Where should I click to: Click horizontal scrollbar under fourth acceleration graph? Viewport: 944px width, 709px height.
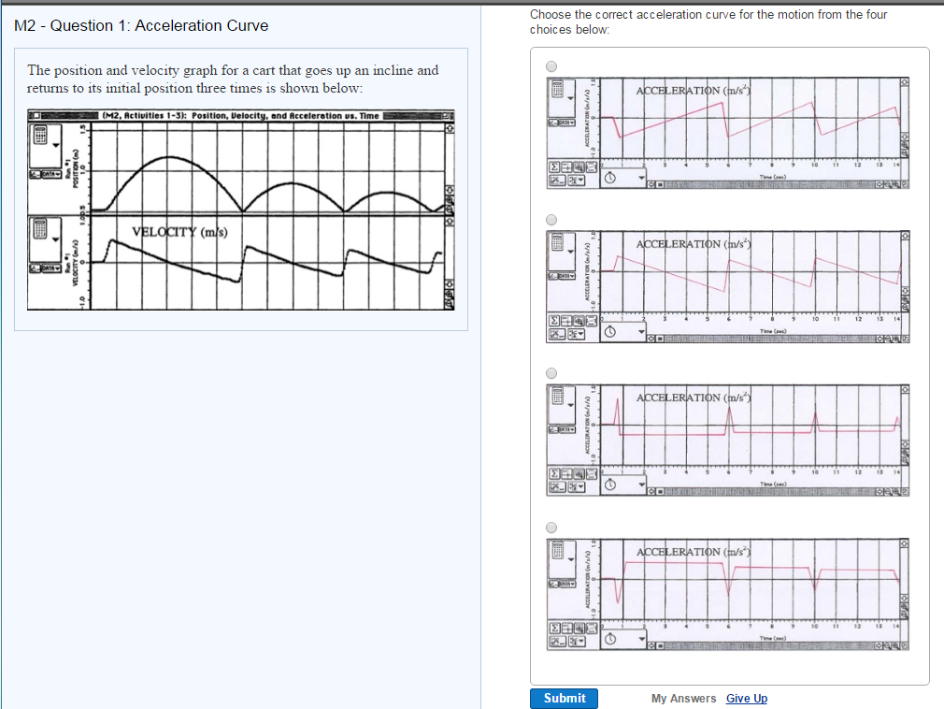769,645
